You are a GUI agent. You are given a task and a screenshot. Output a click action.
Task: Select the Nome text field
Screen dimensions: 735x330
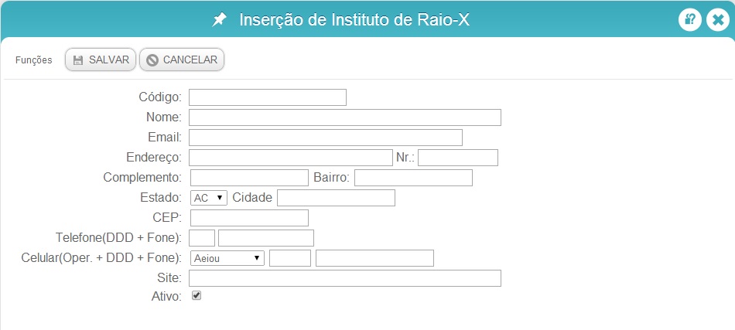[x=345, y=117]
